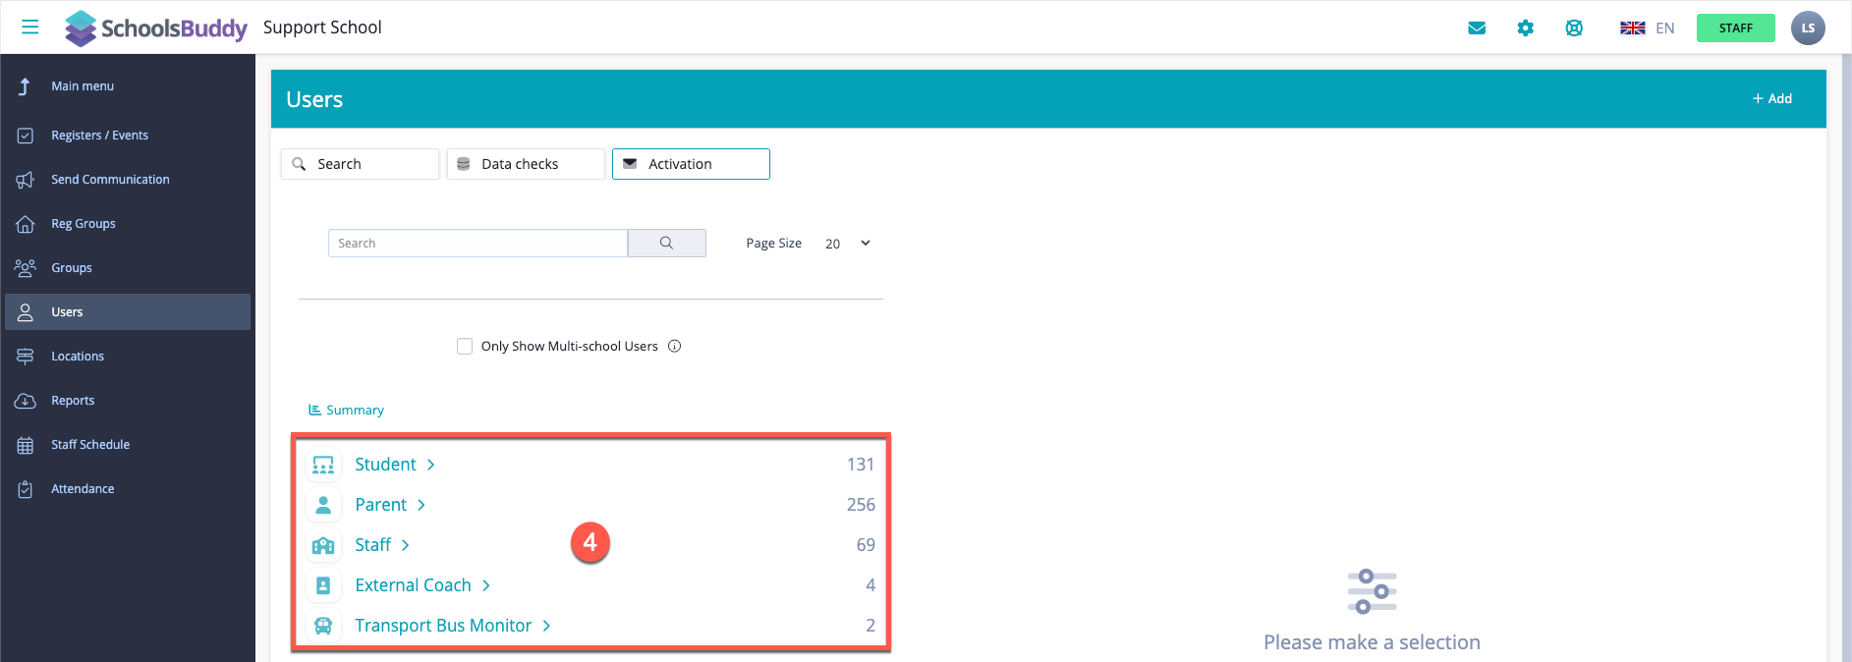Click the help lifebuoy icon

1574,28
